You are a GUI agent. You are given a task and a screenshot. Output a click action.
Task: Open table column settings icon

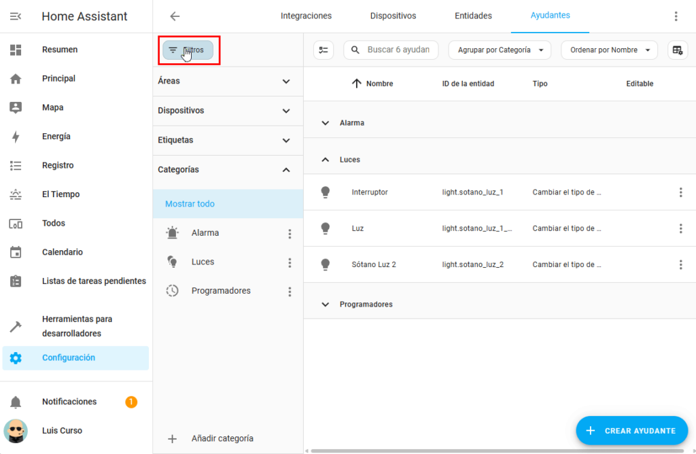tap(677, 50)
